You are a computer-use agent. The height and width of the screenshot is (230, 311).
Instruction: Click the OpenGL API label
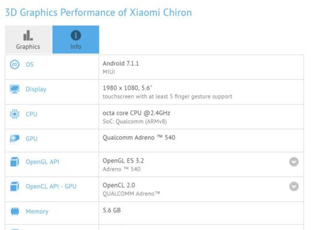pyautogui.click(x=42, y=162)
